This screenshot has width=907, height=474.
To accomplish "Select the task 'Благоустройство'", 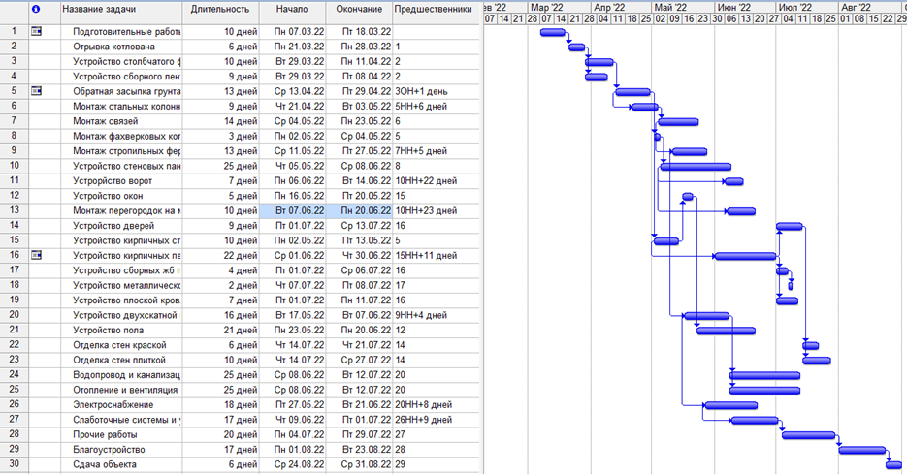I will pyautogui.click(x=126, y=450).
